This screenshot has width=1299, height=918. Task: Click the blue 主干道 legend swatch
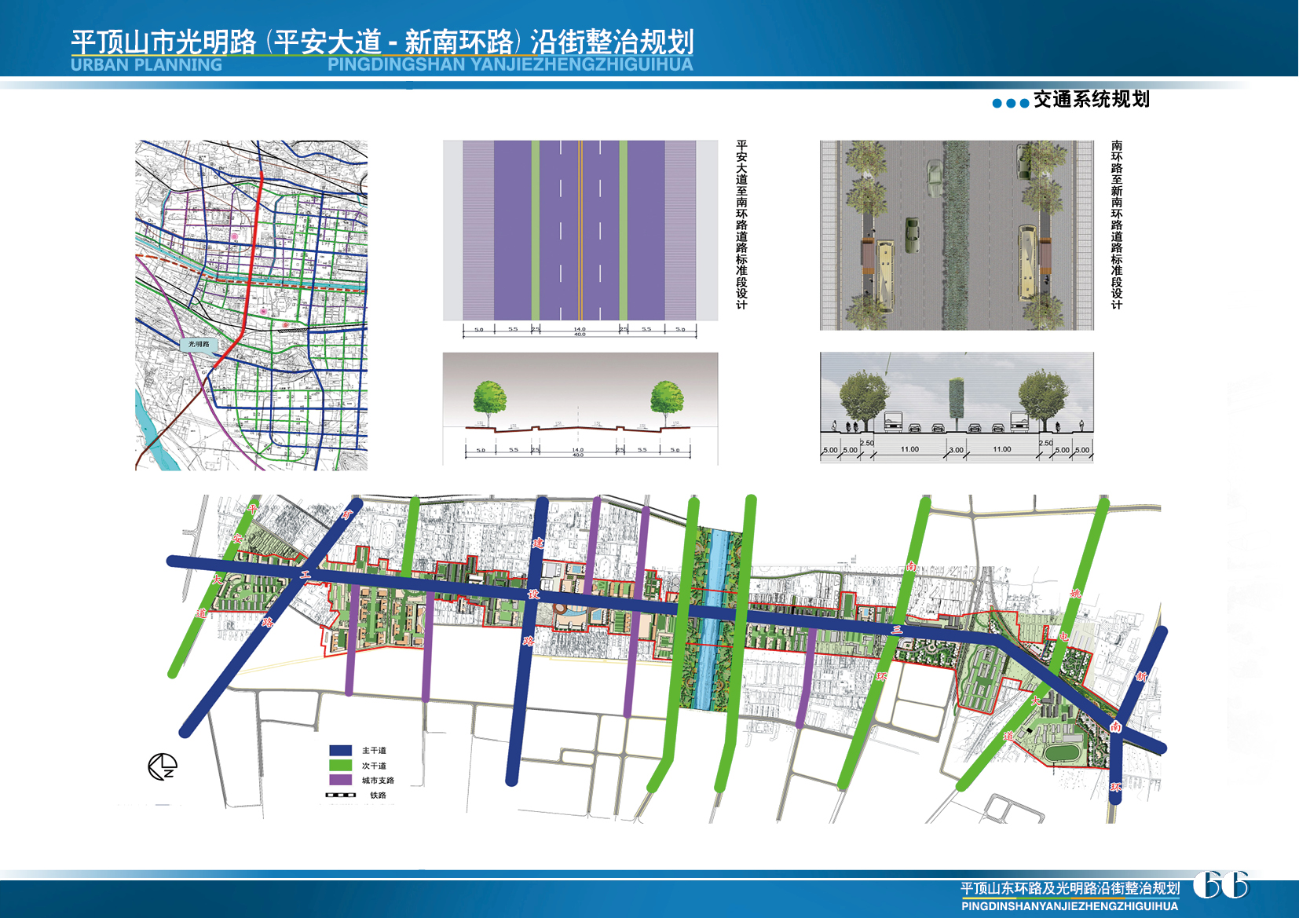340,751
